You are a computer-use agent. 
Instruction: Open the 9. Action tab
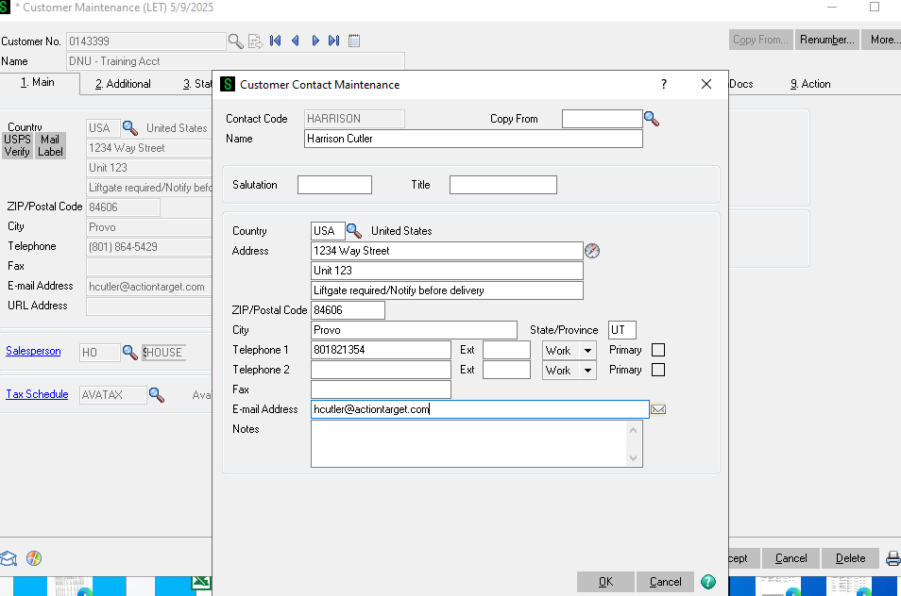point(810,84)
